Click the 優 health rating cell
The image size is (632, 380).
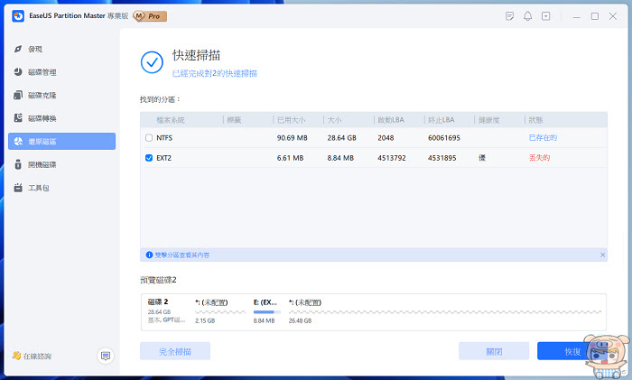coord(481,158)
